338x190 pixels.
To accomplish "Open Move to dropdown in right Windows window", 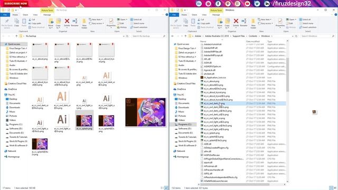I will tap(220, 23).
